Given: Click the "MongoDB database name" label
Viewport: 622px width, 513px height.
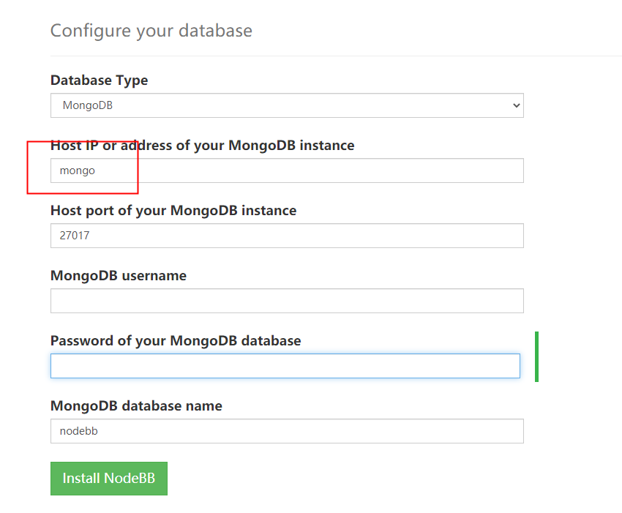Looking at the screenshot, I should click(136, 405).
